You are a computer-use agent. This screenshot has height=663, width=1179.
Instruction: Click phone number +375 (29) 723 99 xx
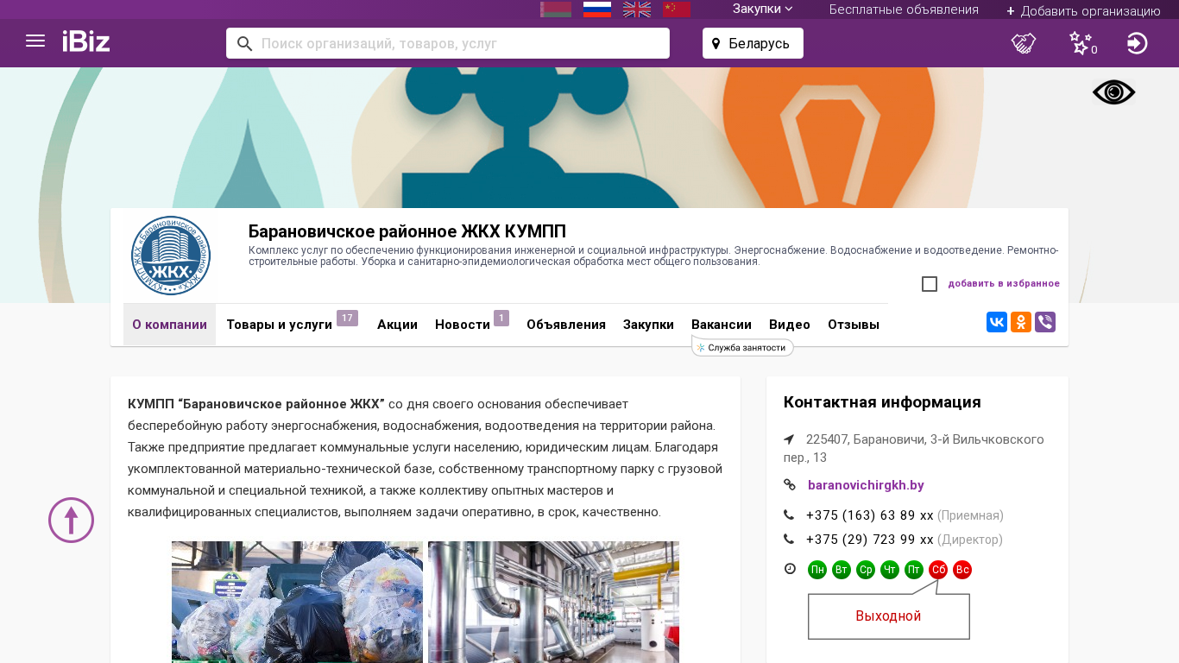[870, 540]
